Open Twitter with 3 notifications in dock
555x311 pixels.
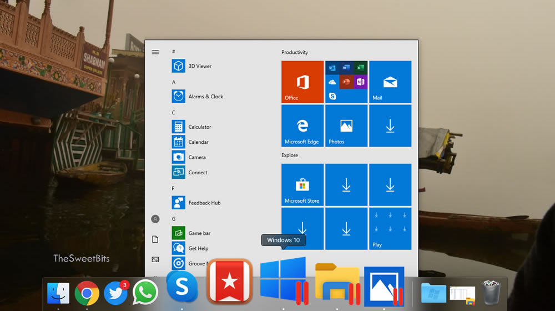point(116,293)
